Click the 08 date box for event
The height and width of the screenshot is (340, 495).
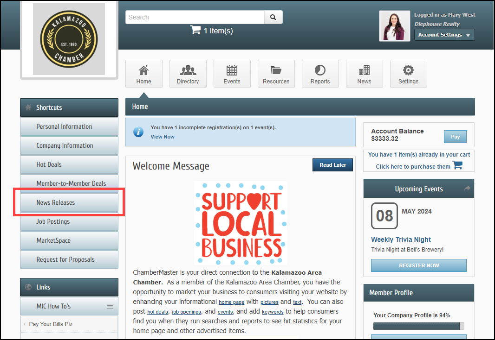tap(384, 216)
